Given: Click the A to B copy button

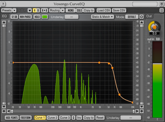Looking at the screenshot, I should tap(44, 10).
